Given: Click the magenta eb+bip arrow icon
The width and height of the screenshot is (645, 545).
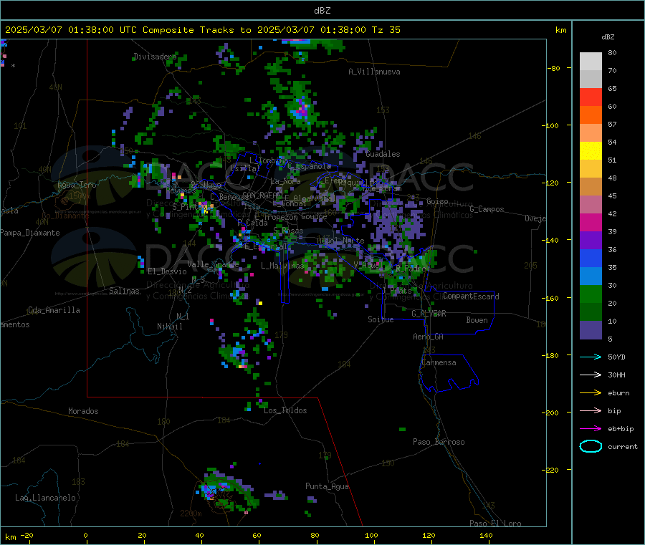Looking at the screenshot, I should point(591,428).
